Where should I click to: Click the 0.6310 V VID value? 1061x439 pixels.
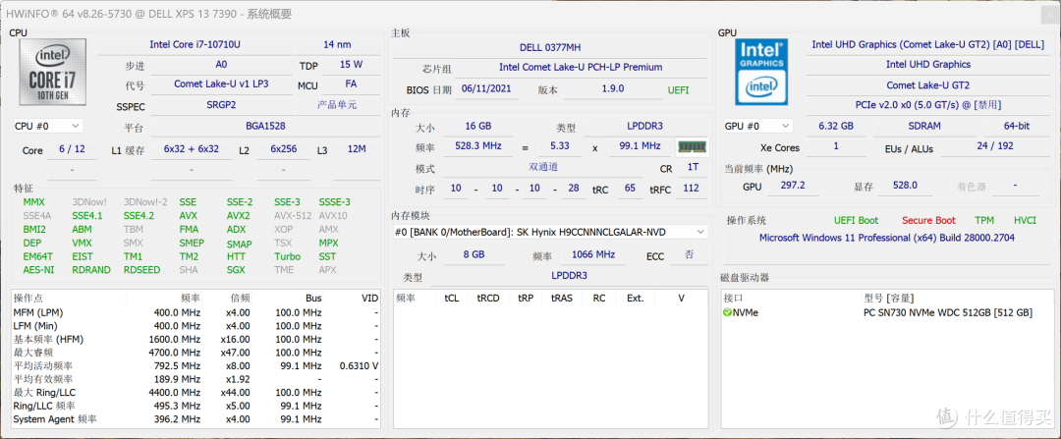tap(359, 366)
